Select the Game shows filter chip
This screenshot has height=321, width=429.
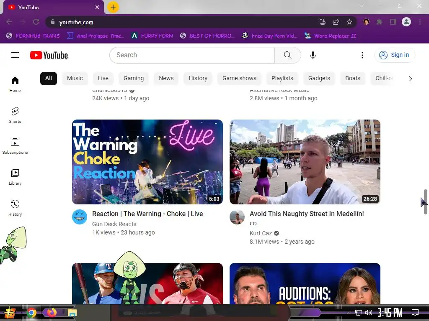point(239,78)
